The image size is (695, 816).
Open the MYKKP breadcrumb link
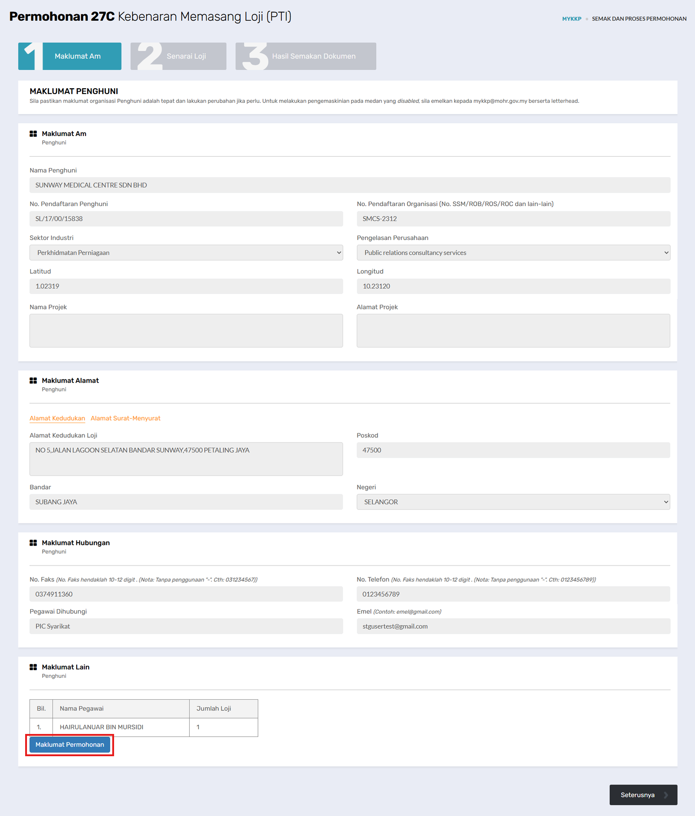[572, 19]
